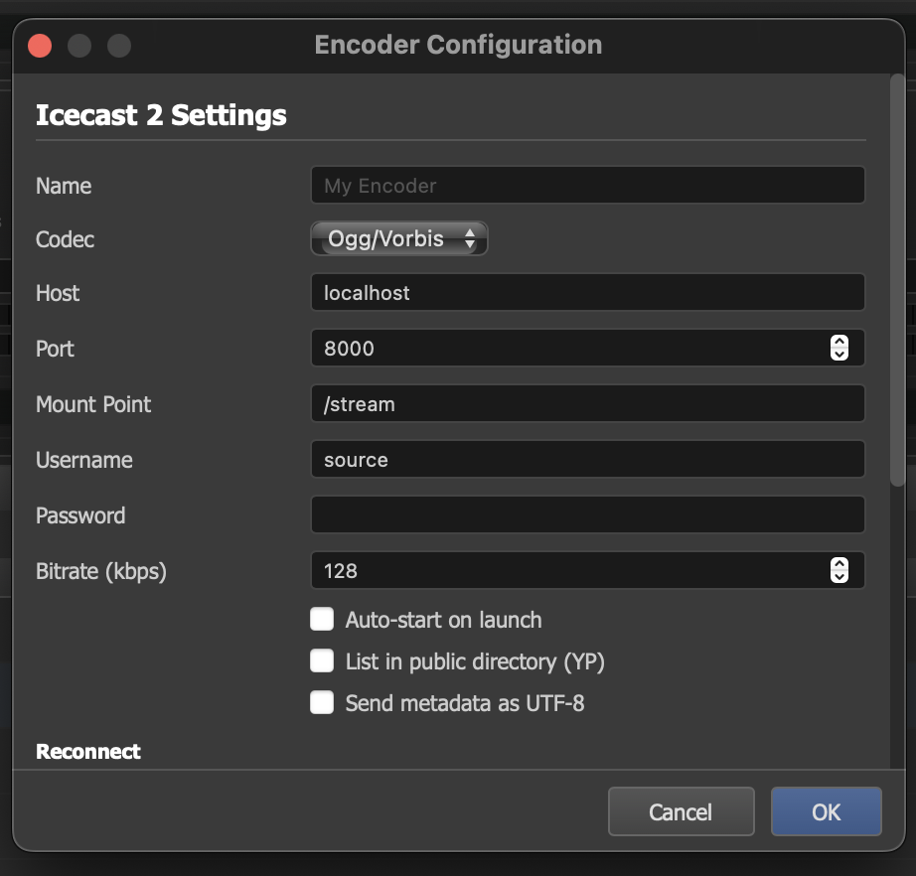Click the Bitrate field showing 128

[588, 570]
